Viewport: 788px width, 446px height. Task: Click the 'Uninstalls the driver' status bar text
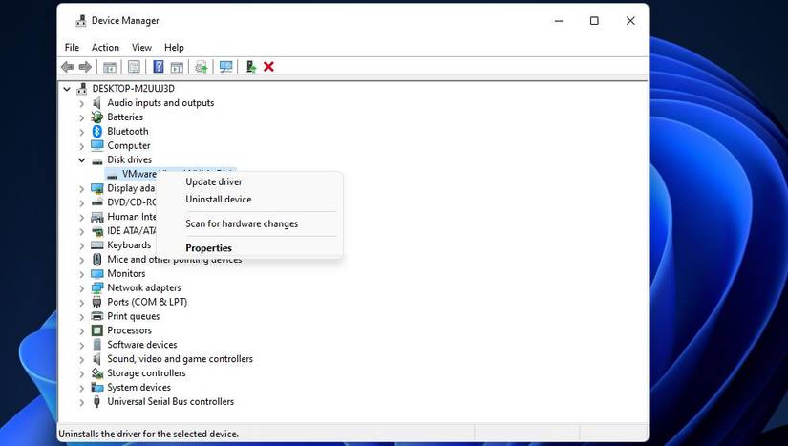[149, 434]
